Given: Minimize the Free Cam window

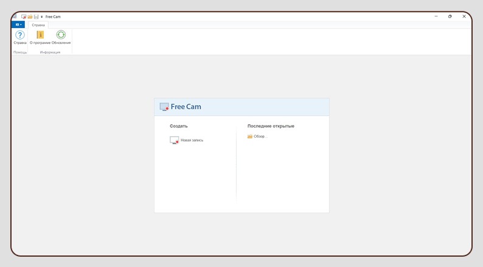Looking at the screenshot, I should click(x=436, y=16).
